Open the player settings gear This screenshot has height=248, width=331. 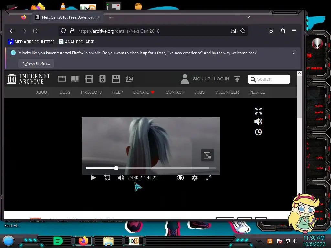pos(194,178)
